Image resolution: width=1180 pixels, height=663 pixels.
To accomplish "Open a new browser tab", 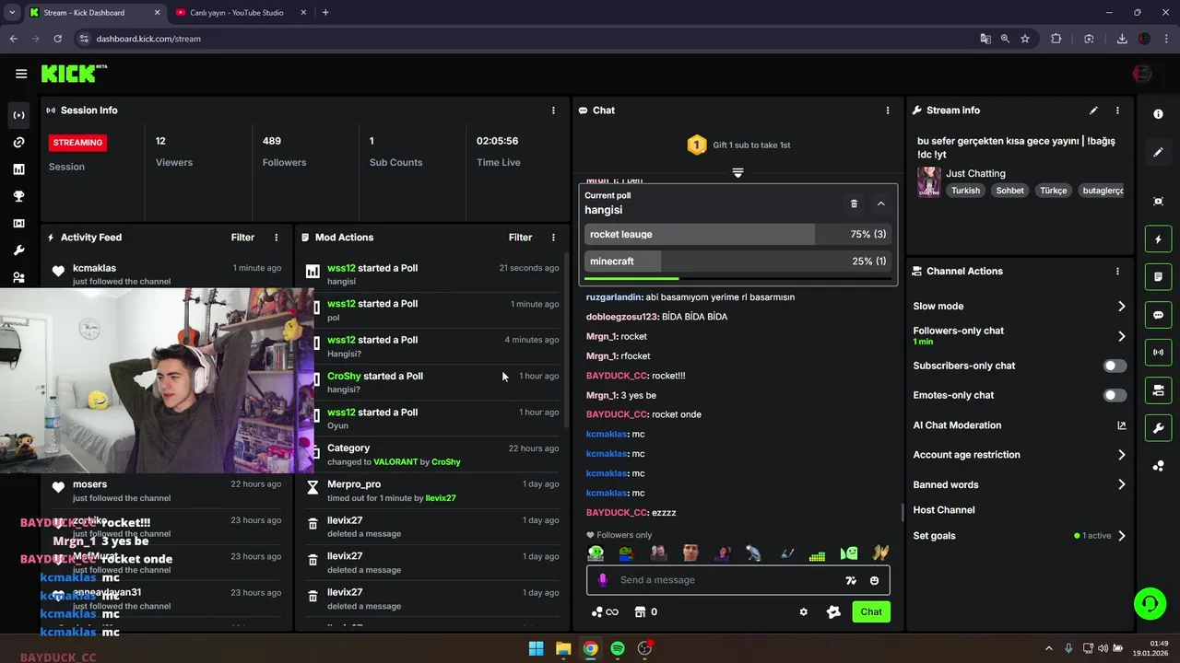I will pyautogui.click(x=325, y=13).
